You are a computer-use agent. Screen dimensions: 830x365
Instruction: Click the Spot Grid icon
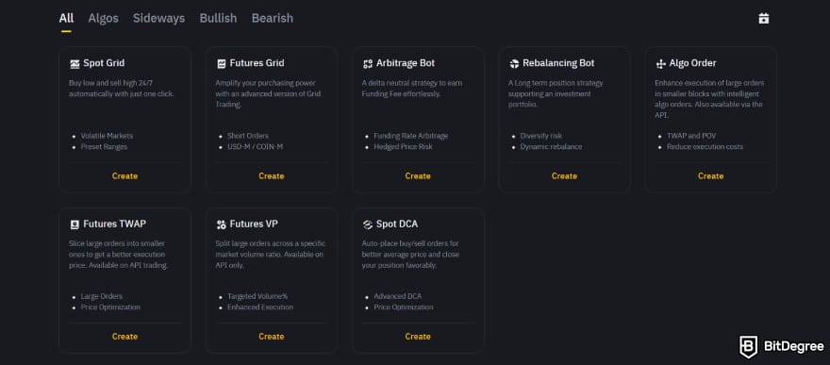(x=75, y=63)
